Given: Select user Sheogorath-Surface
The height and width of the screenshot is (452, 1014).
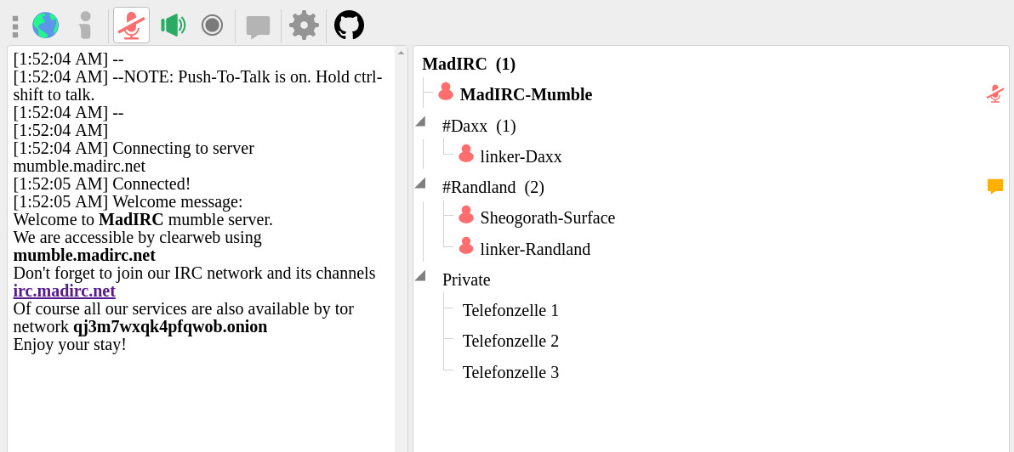Looking at the screenshot, I should 547,218.
